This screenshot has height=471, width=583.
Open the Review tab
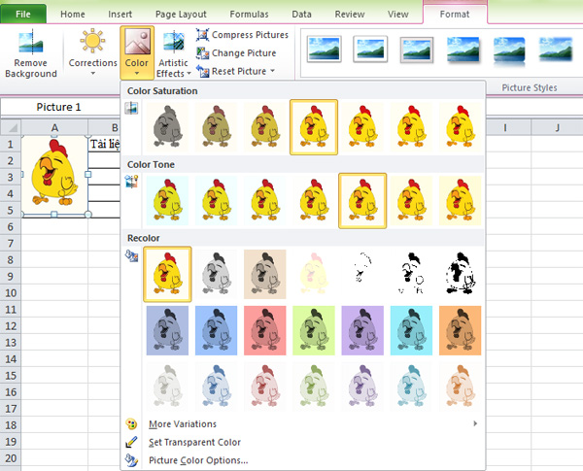[350, 15]
